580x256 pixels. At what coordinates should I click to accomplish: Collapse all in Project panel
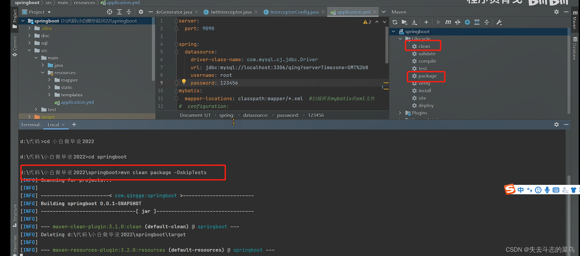(x=129, y=12)
